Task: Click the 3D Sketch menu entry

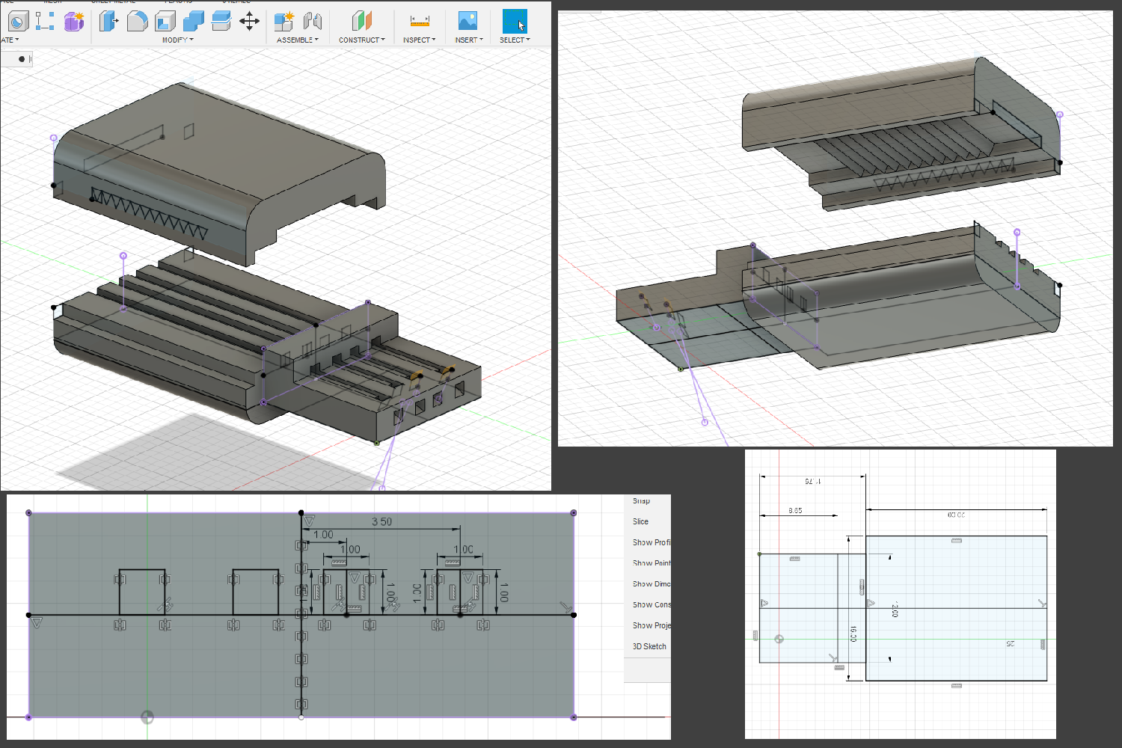Action: tap(649, 646)
